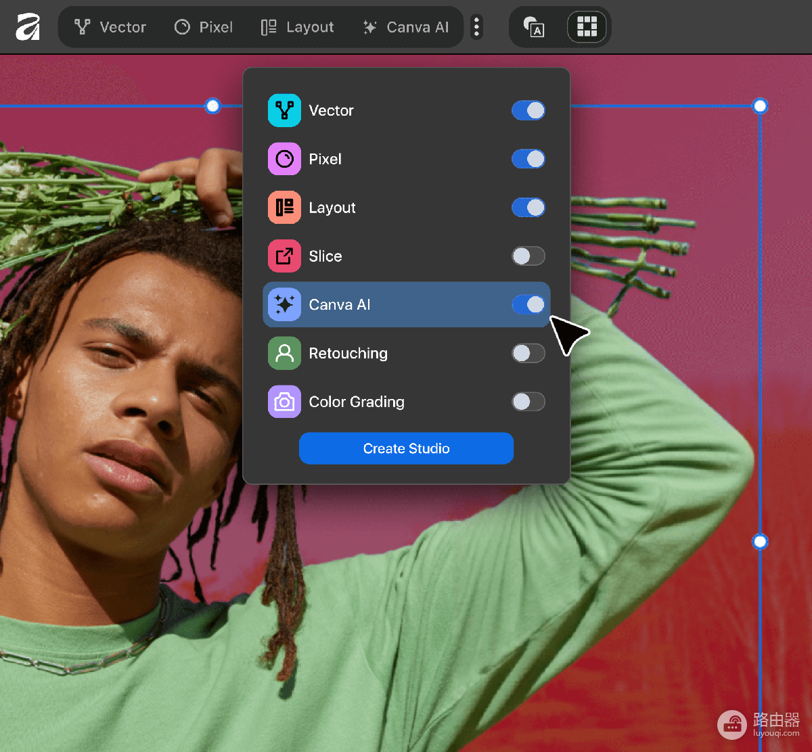Turn off the Vector studio toggle

pos(528,110)
